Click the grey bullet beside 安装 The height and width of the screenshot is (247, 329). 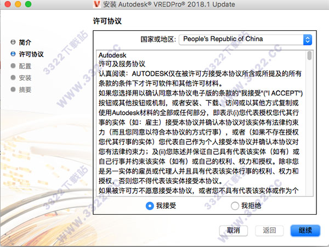(13, 77)
